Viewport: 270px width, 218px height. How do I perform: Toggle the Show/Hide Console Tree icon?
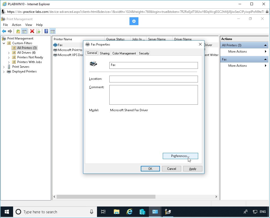[24, 31]
